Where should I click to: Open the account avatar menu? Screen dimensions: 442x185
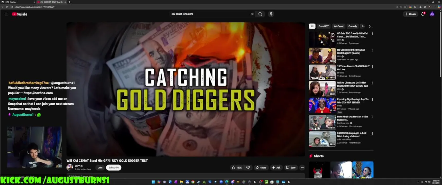[x=432, y=14]
